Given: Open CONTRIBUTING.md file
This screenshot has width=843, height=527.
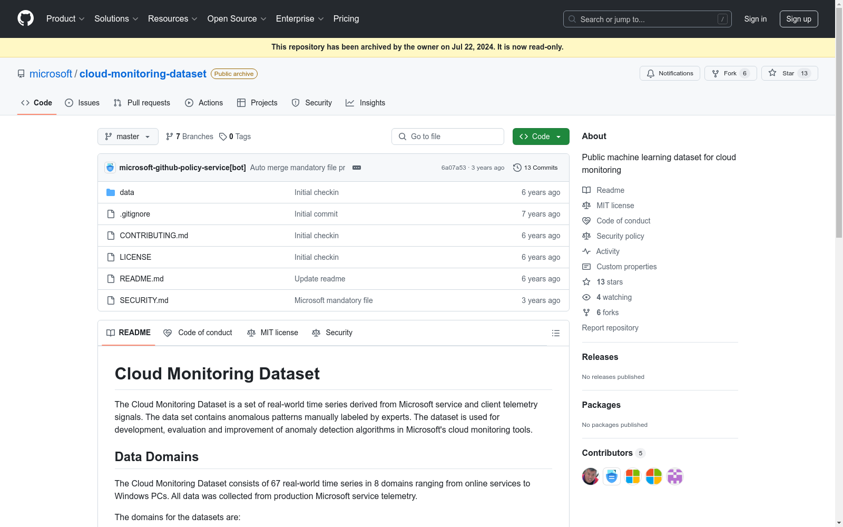Looking at the screenshot, I should coord(154,236).
